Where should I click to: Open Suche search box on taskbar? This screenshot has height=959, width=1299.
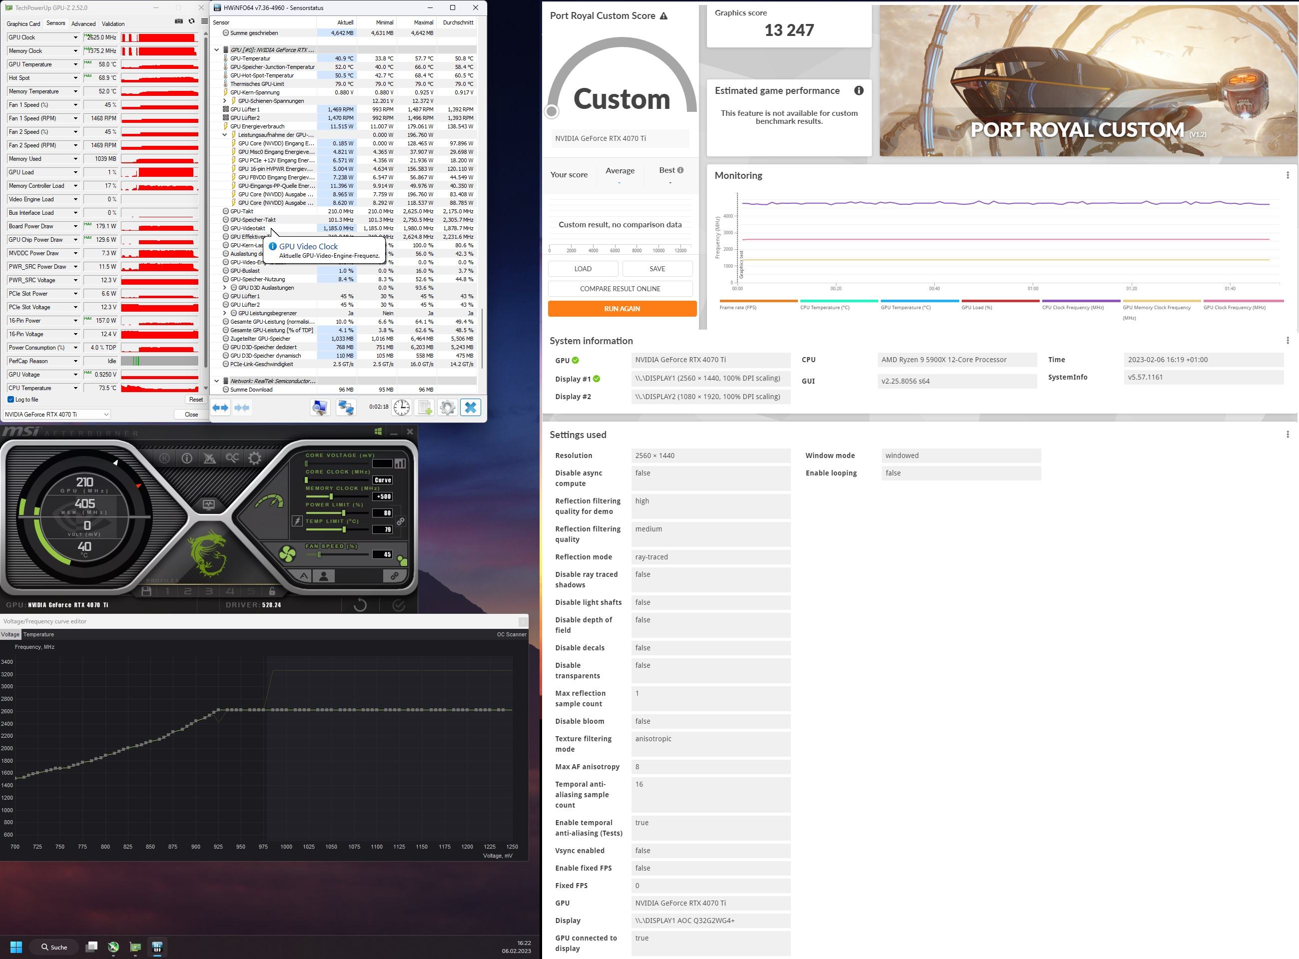[53, 948]
